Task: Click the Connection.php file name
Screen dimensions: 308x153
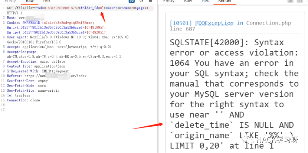Action: pyautogui.click(x=269, y=23)
